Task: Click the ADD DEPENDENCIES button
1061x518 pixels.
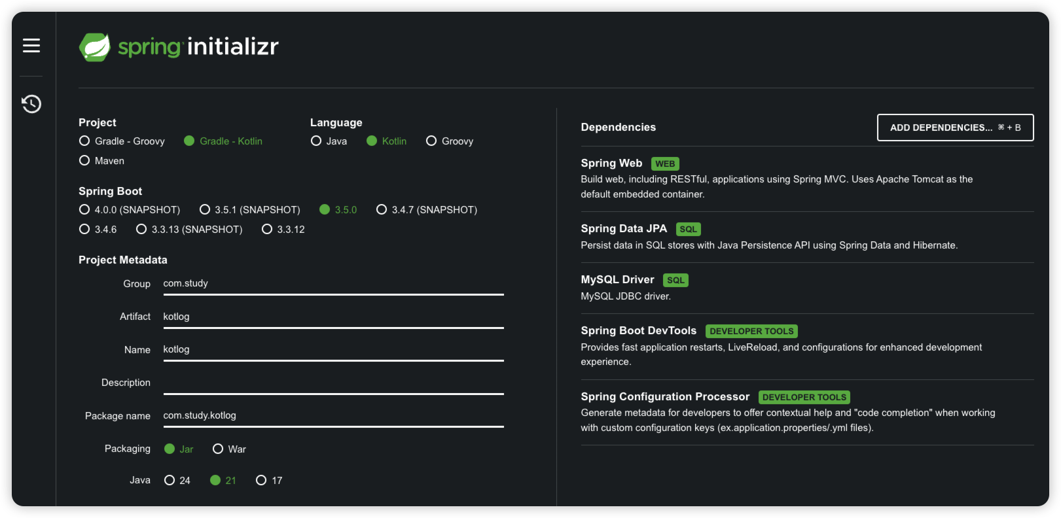Action: (956, 128)
